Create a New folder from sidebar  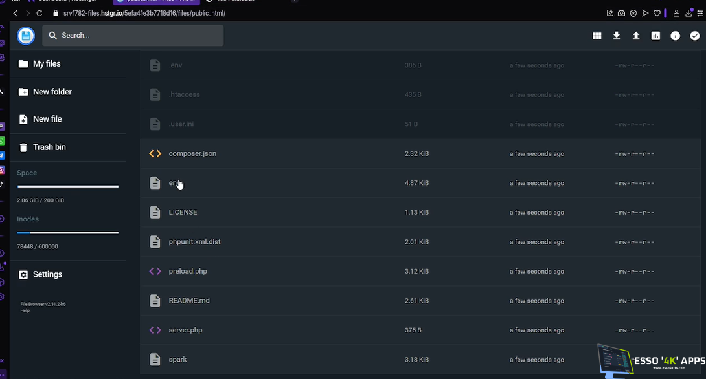(x=52, y=92)
